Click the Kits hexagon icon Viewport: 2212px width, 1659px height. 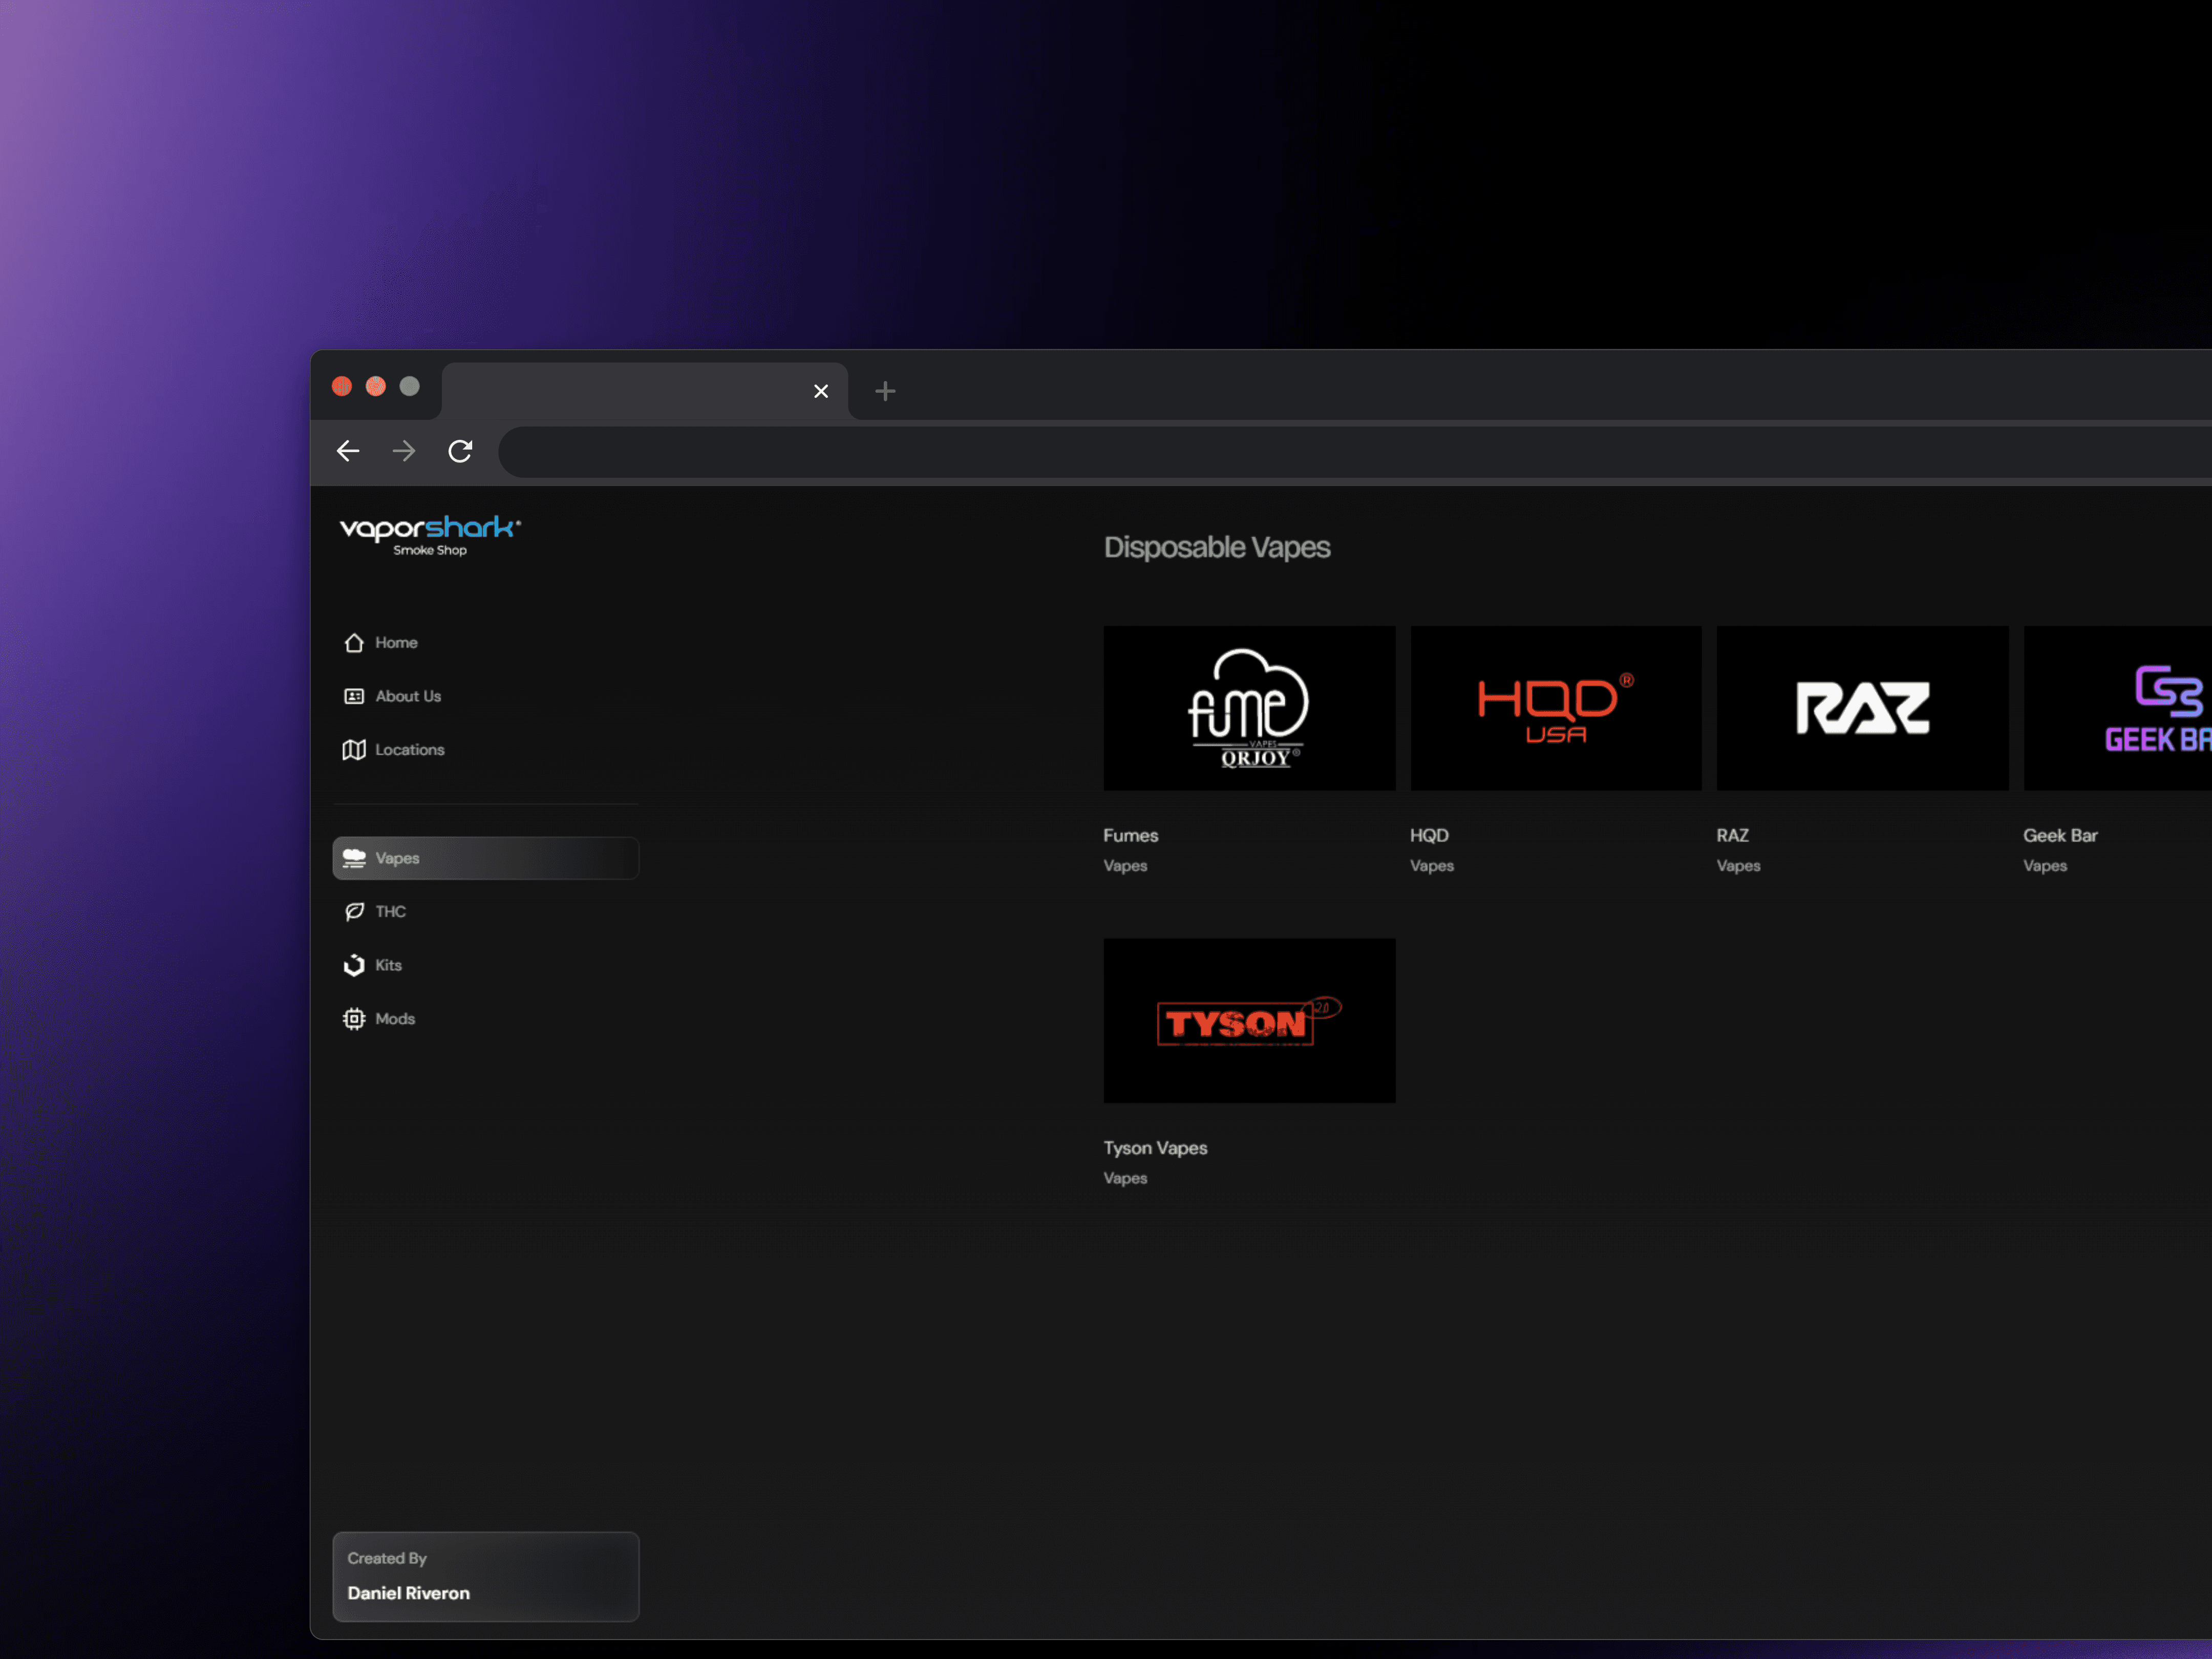pos(354,965)
